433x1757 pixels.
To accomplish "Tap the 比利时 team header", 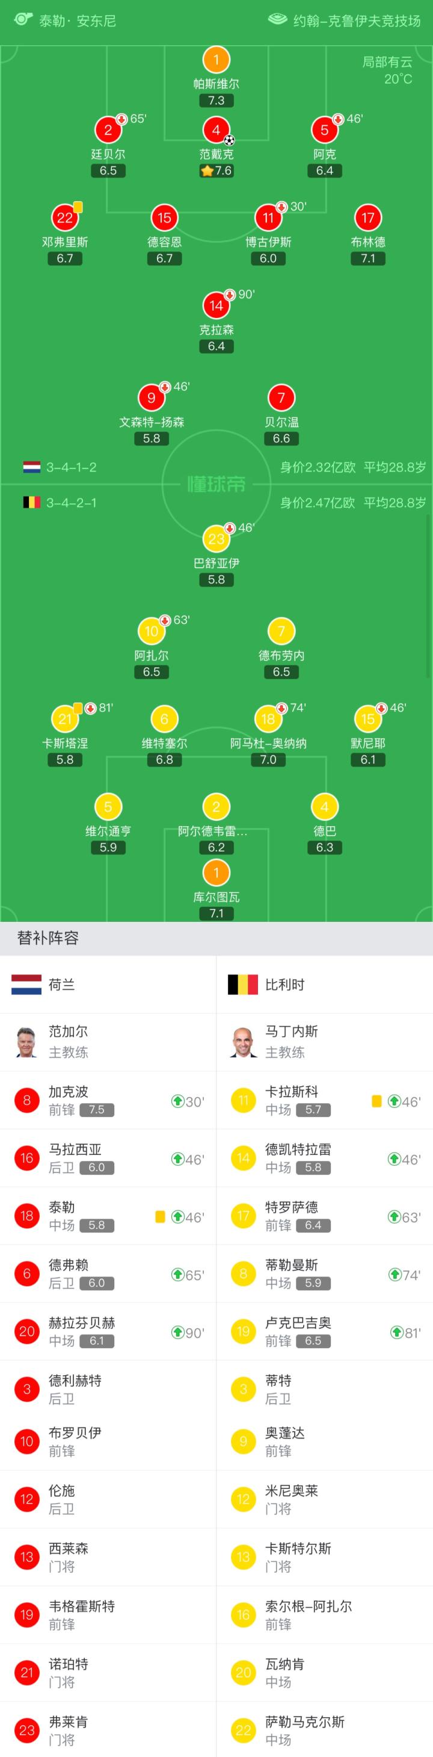I will [x=284, y=984].
